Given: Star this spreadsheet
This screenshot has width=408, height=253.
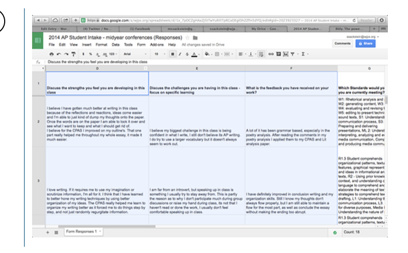Looking at the screenshot, I should tap(187, 37).
